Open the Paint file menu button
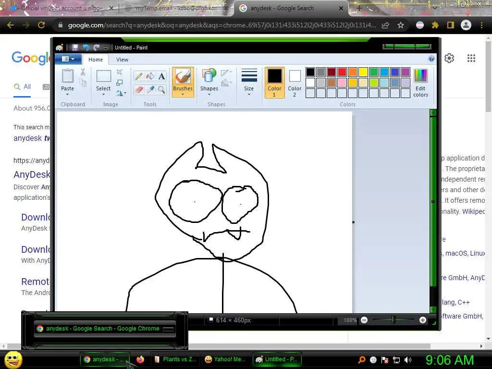Viewport: 492px width, 369px height. tap(68, 59)
